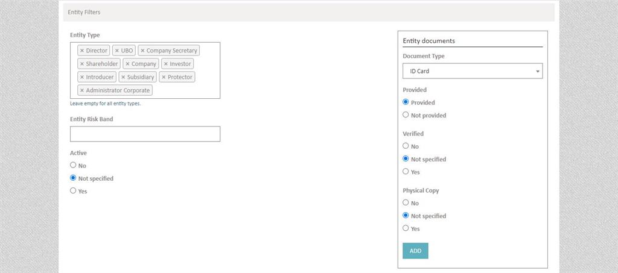Set Physical Copy to 'No'
The height and width of the screenshot is (273, 618).
pyautogui.click(x=406, y=203)
